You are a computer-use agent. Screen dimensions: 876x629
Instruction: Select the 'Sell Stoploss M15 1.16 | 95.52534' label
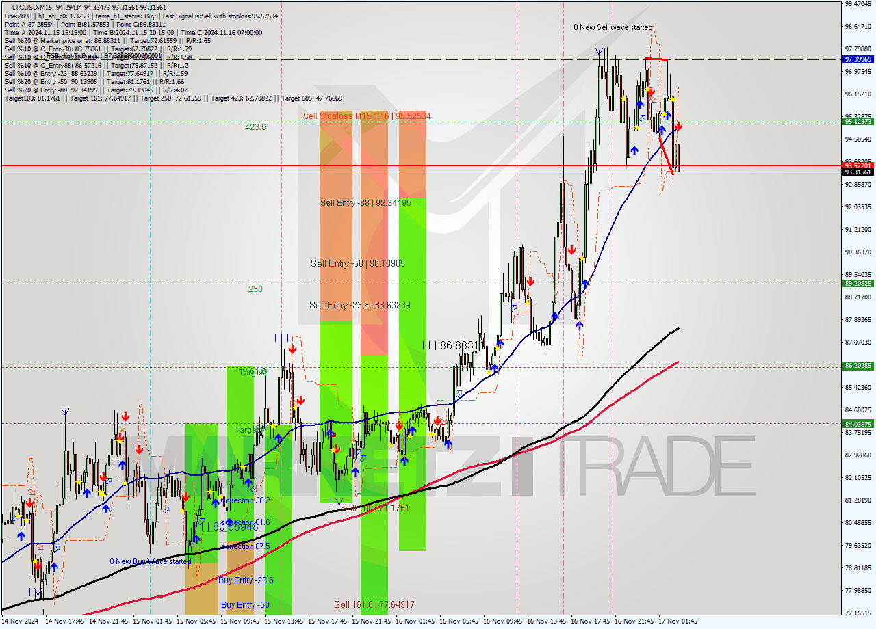click(x=367, y=116)
